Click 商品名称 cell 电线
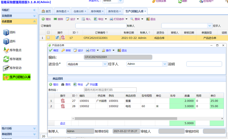This screenshot has height=139, width=228. click(x=132, y=106)
